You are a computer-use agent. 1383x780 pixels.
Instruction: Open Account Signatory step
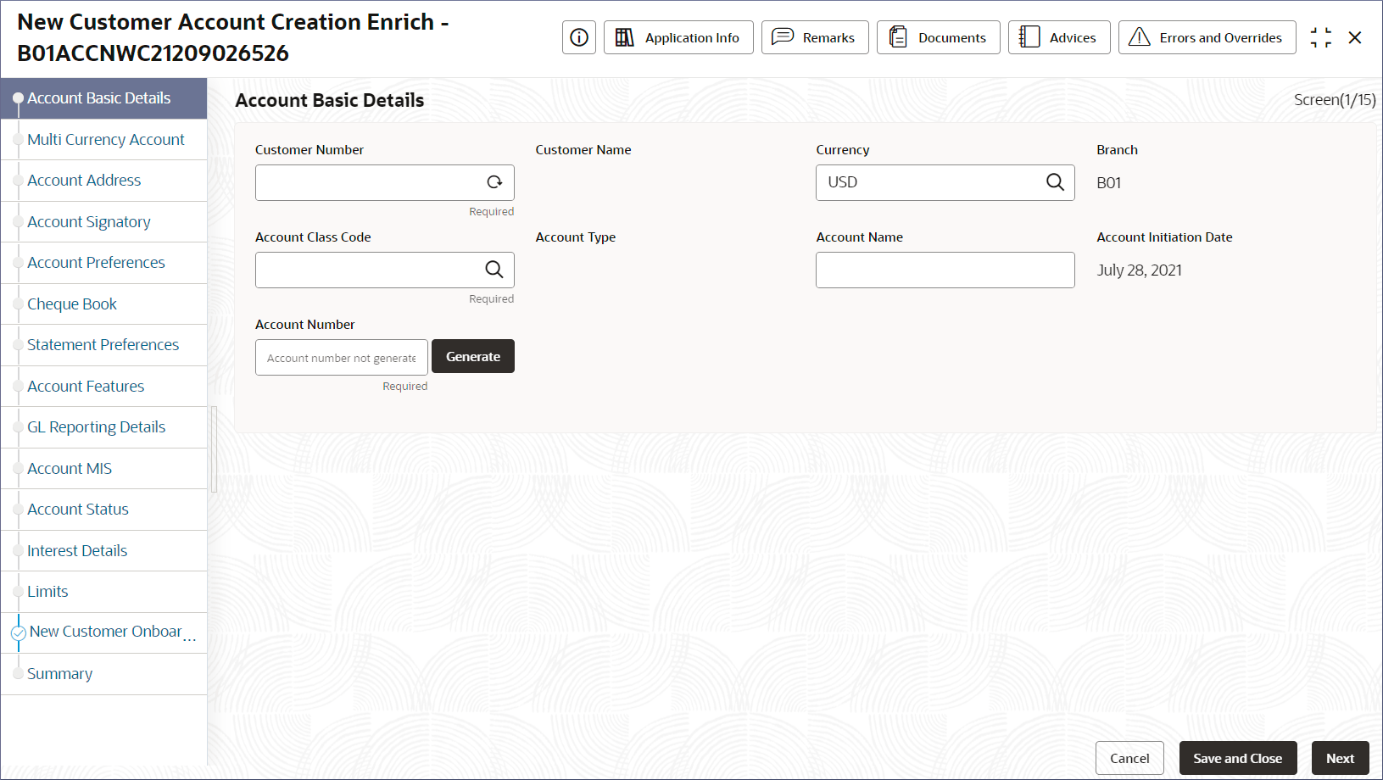88,222
